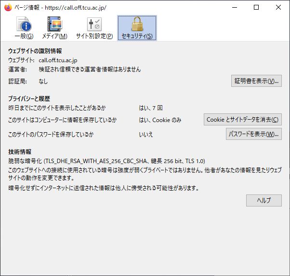Click the はい、Cookie のみ value
290x276 pixels.
[160, 120]
